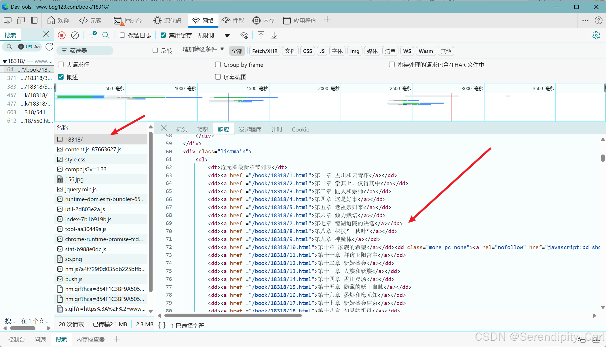This screenshot has width=606, height=347.
Task: Filter requests by Fetch/XHR
Action: click(x=265, y=51)
